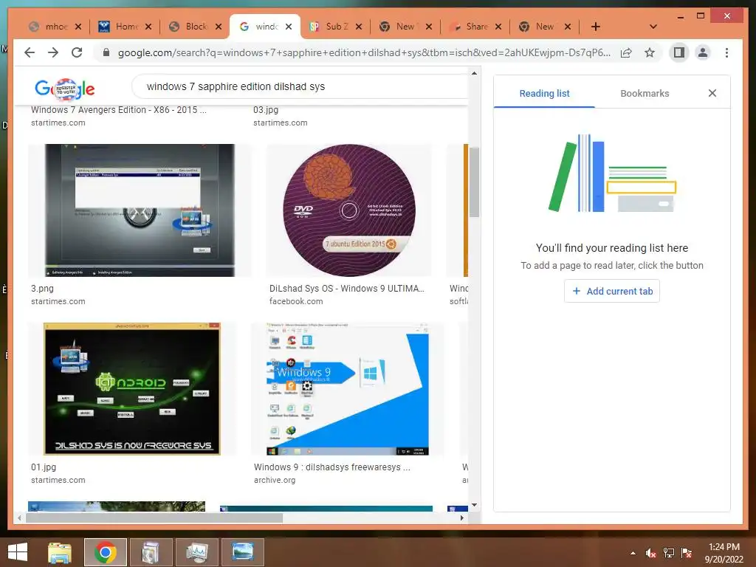Image resolution: width=756 pixels, height=567 pixels.
Task: Select the Reading list tab
Action: [x=544, y=93]
